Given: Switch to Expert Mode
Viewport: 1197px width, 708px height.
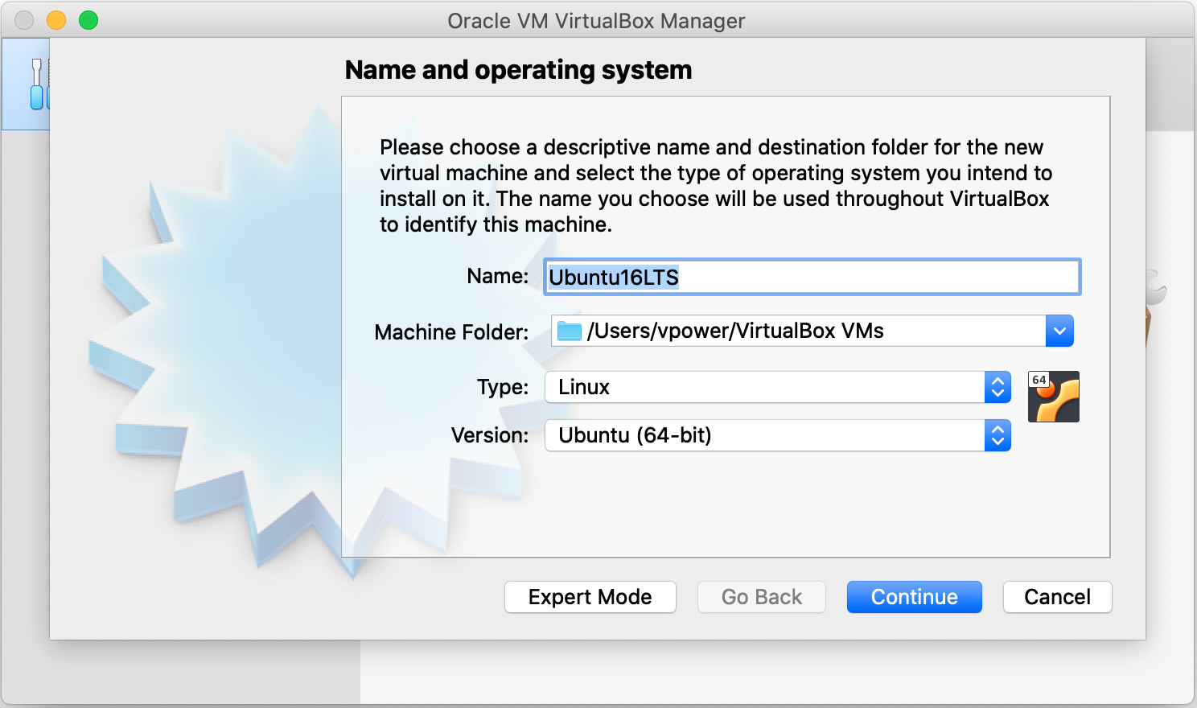Looking at the screenshot, I should [x=590, y=597].
